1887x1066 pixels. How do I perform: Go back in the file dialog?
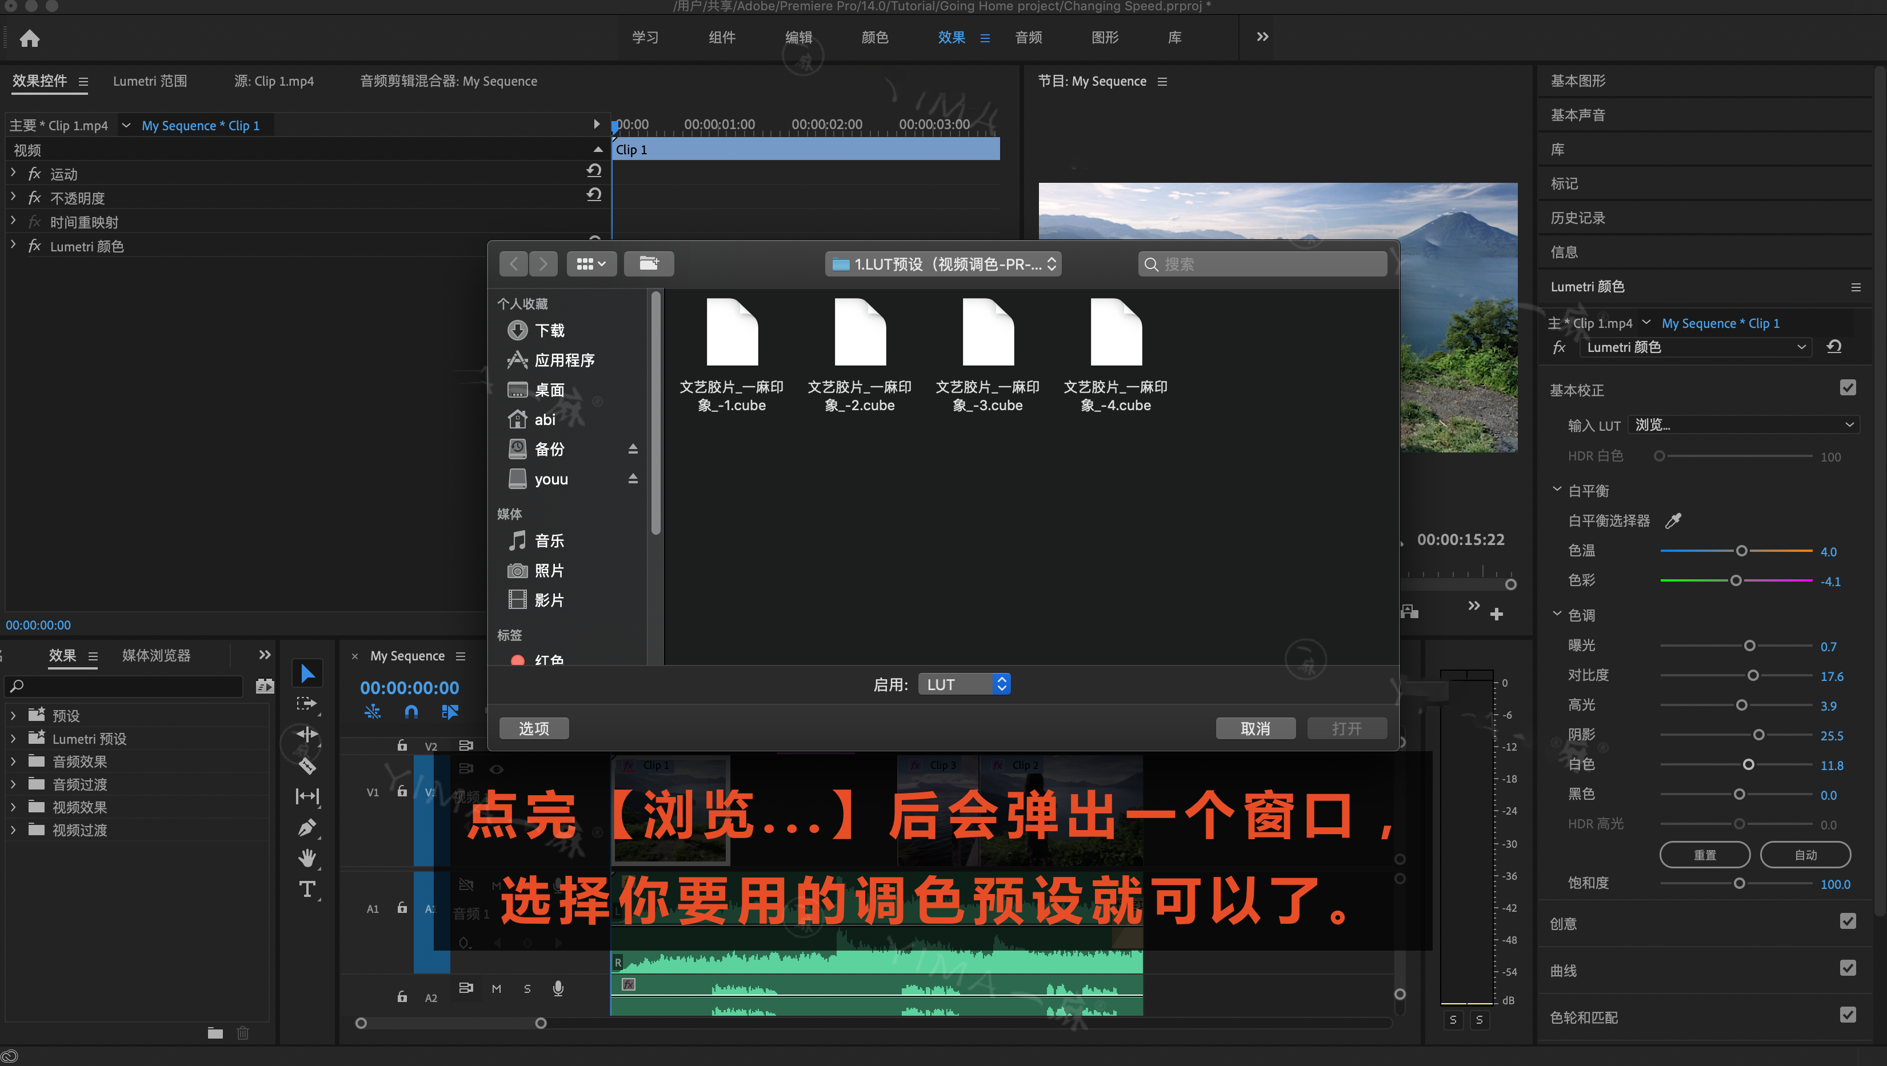(514, 263)
